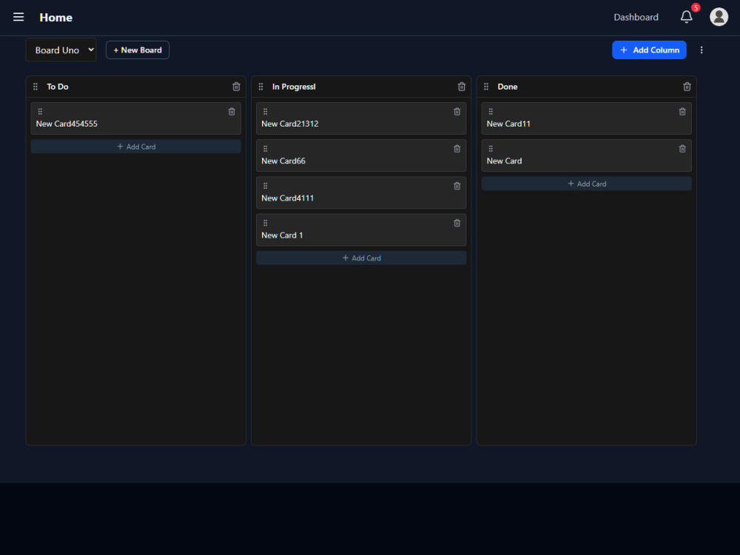This screenshot has width=740, height=555.
Task: Select the New Card66 title text
Action: pyautogui.click(x=283, y=161)
